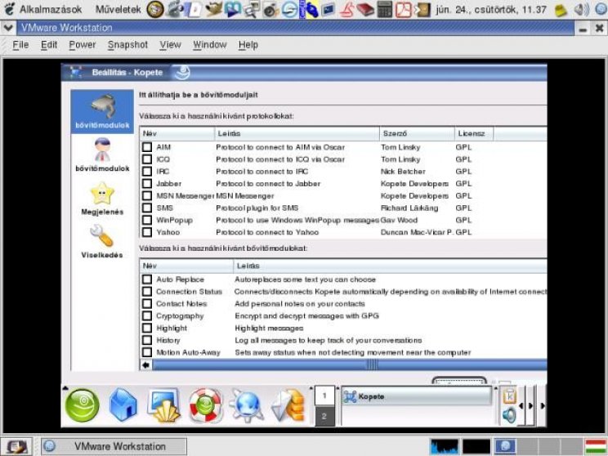Image resolution: width=608 pixels, height=456 pixels.
Task: Enable the ICQ protocol checkbox
Action: [x=147, y=159]
